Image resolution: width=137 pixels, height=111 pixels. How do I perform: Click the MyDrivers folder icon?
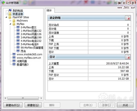tap(14, 21)
